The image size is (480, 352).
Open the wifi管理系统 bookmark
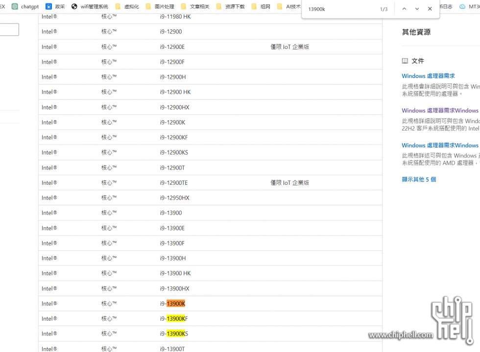coord(90,6)
